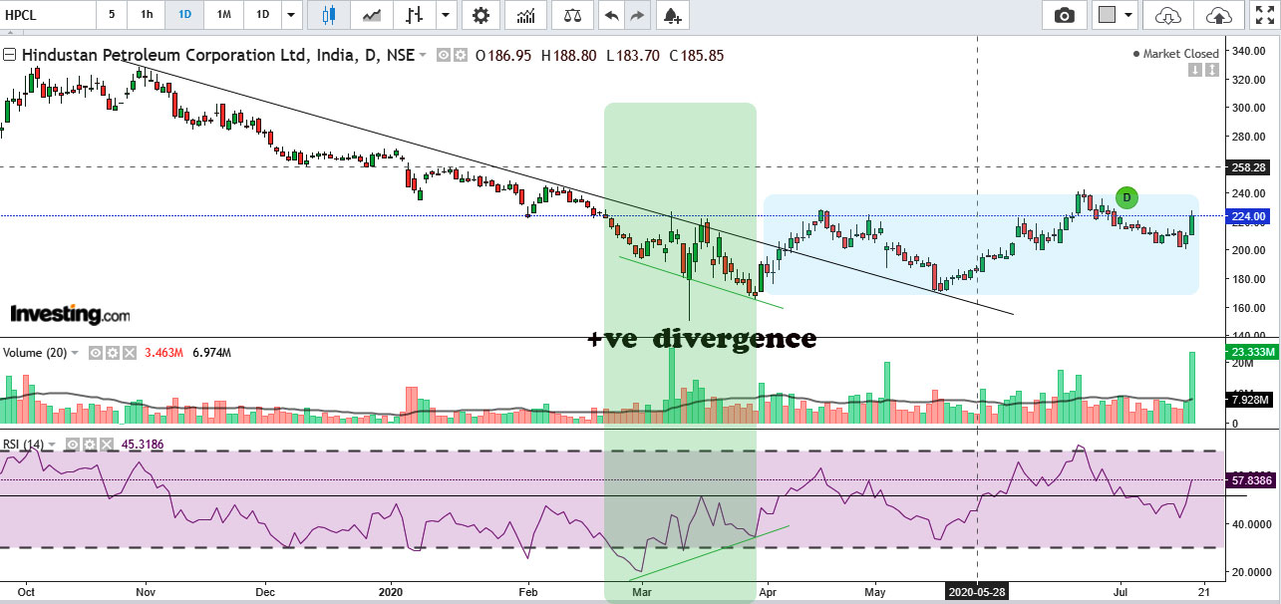
Task: Open the Indicators bar chart icon
Action: [x=525, y=15]
